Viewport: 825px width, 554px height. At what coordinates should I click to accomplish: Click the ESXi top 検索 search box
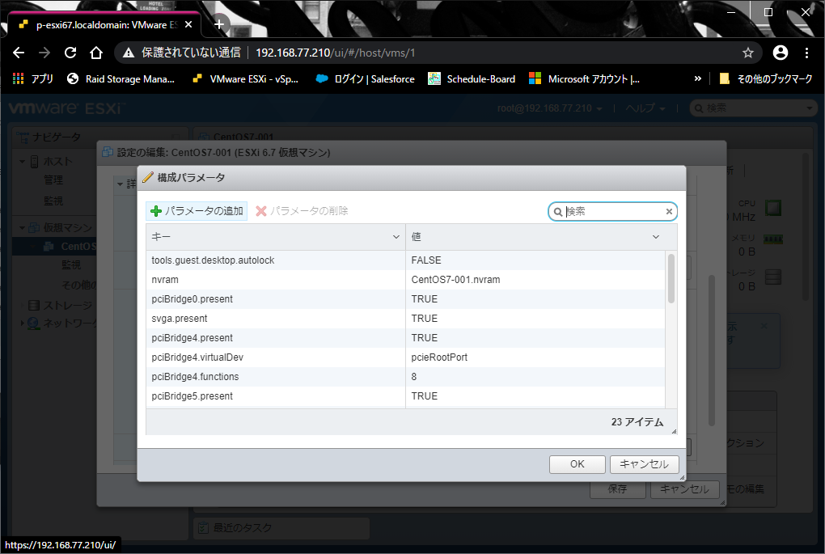752,108
